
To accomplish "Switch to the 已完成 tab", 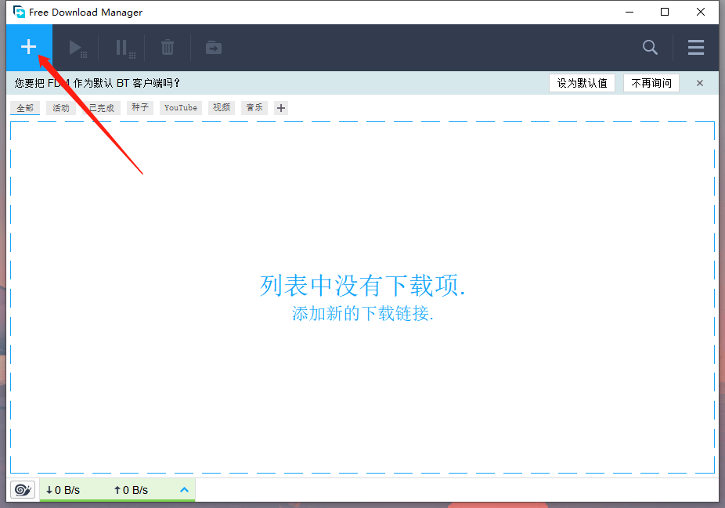I will [x=101, y=108].
